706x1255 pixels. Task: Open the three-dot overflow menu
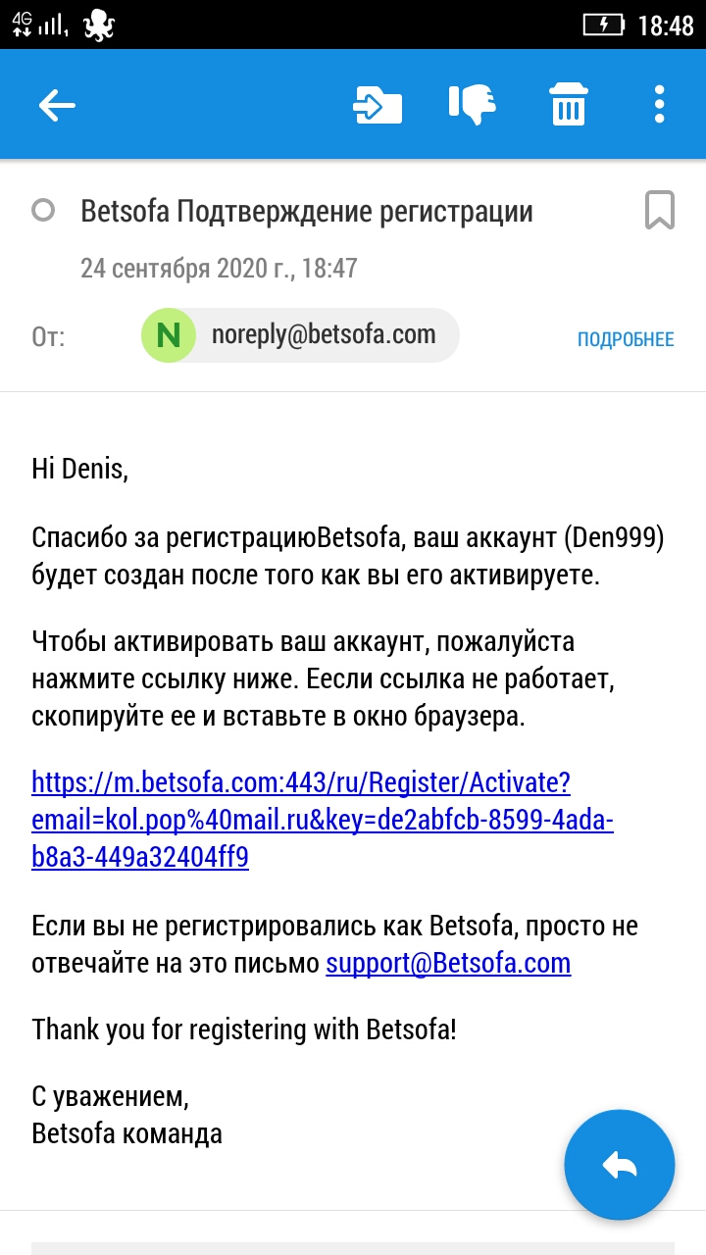coord(659,105)
